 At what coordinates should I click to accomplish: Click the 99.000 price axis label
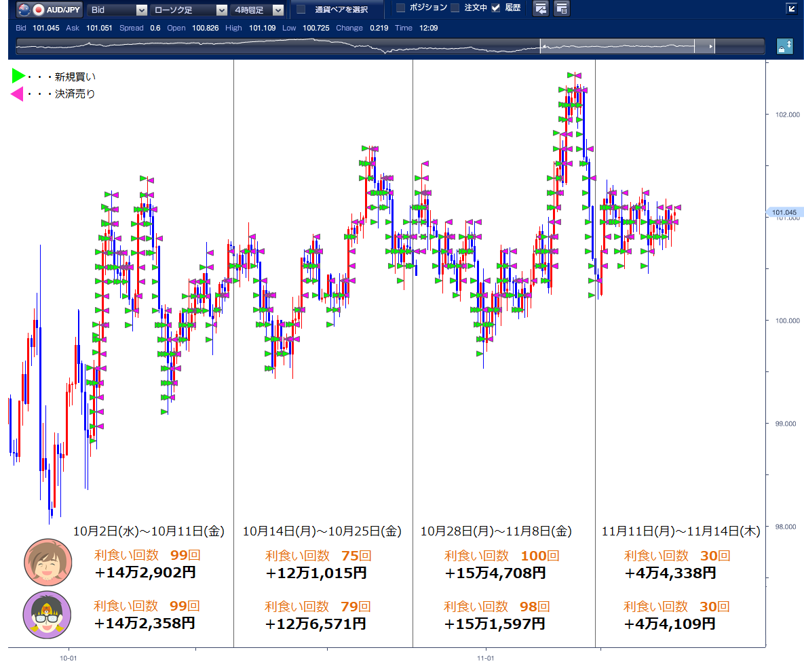click(786, 424)
